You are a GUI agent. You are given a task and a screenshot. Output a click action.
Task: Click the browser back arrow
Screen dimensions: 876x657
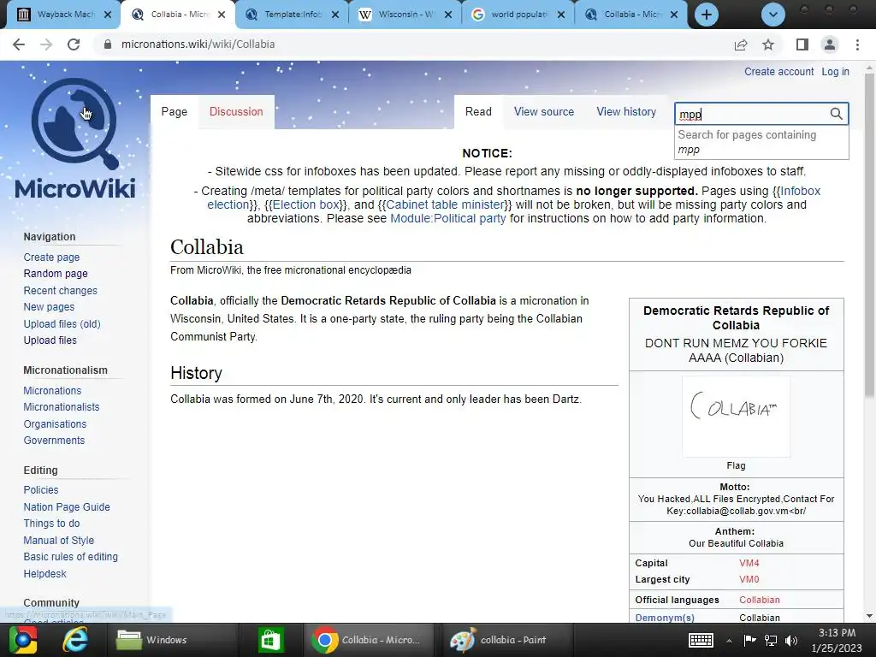tap(19, 44)
